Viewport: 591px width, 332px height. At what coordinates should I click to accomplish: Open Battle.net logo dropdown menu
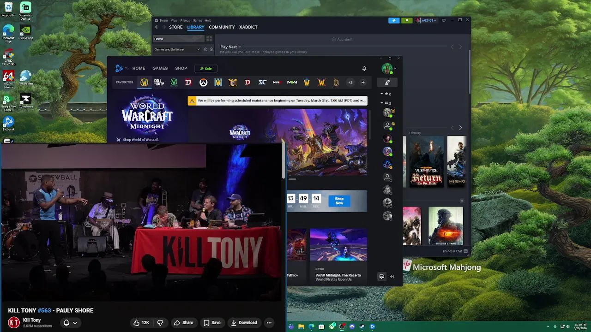(x=121, y=68)
